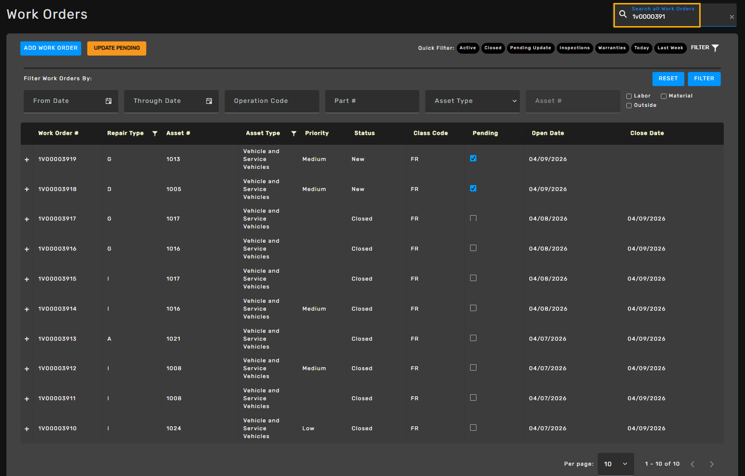Sort by Status column header

point(365,133)
